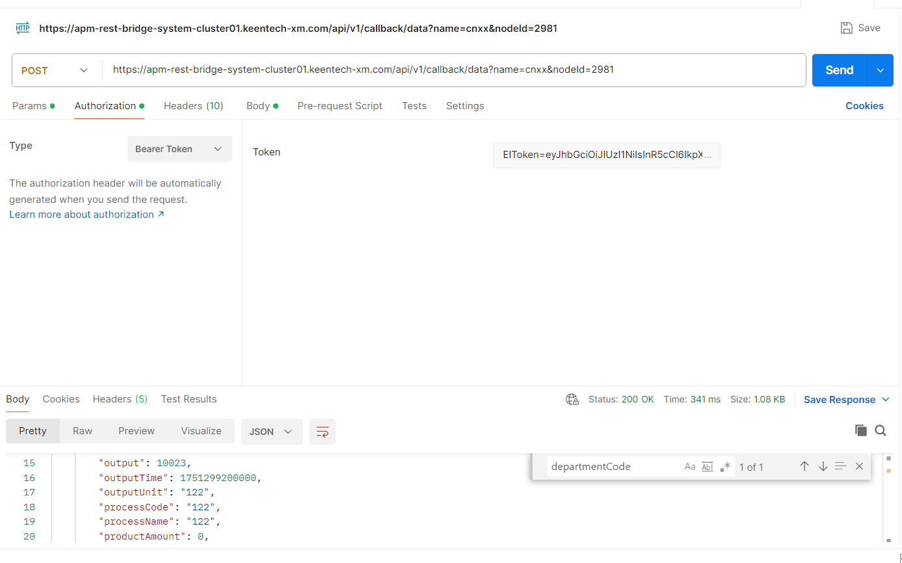This screenshot has height=563, width=902.
Task: Open the response Test Results tab
Action: tap(189, 399)
